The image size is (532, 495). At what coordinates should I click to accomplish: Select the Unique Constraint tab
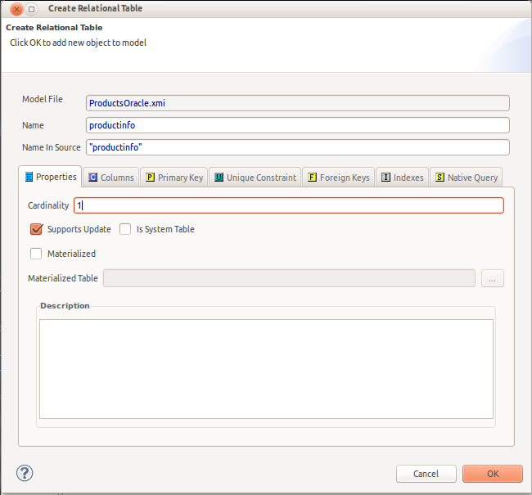pos(255,177)
